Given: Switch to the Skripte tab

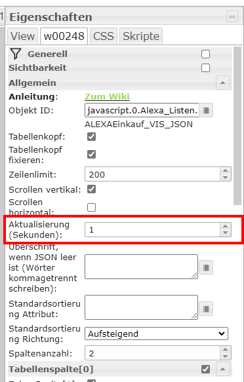Looking at the screenshot, I should coord(141,36).
